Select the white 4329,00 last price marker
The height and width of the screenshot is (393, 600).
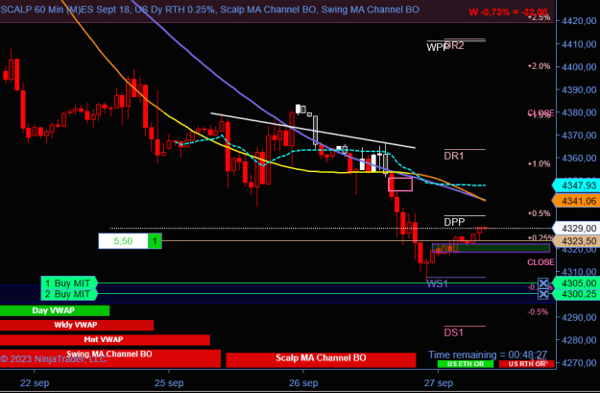pyautogui.click(x=576, y=229)
